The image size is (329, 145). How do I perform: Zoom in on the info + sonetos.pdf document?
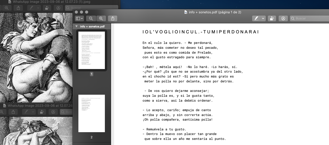101,18
